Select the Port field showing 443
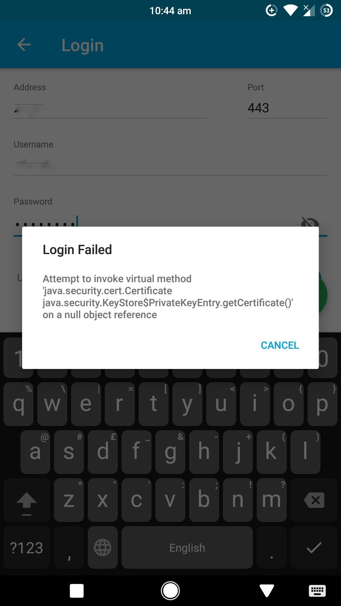The image size is (341, 606). click(287, 108)
